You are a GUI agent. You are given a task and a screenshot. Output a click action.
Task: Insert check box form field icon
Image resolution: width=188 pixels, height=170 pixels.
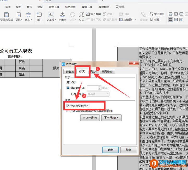point(176,14)
